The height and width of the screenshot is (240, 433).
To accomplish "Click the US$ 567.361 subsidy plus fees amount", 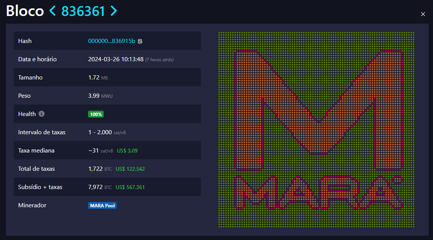I will pos(130,187).
